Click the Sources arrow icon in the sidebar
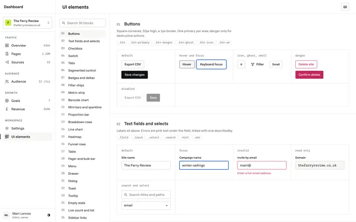This screenshot has width=356, height=222. pos(7,62)
